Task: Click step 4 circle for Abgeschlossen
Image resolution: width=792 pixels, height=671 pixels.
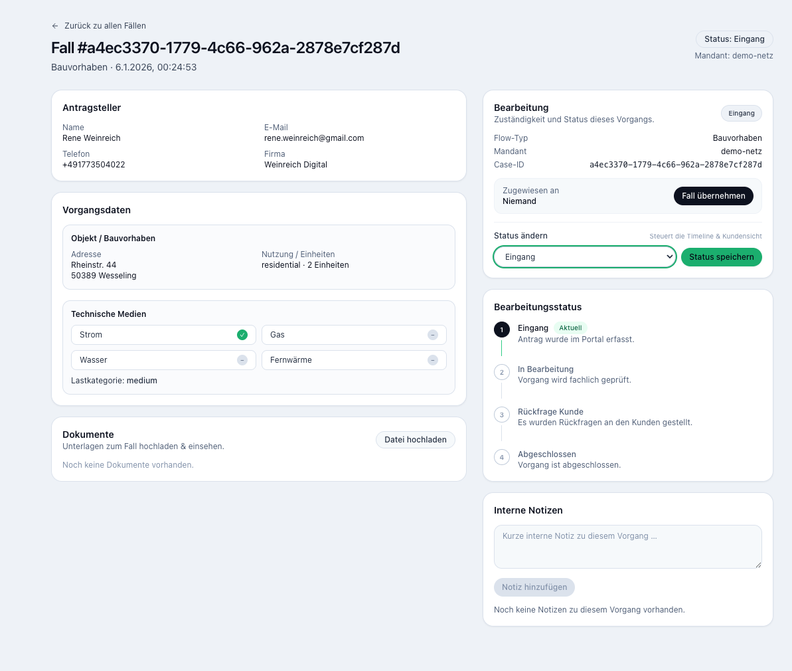Action: [502, 457]
